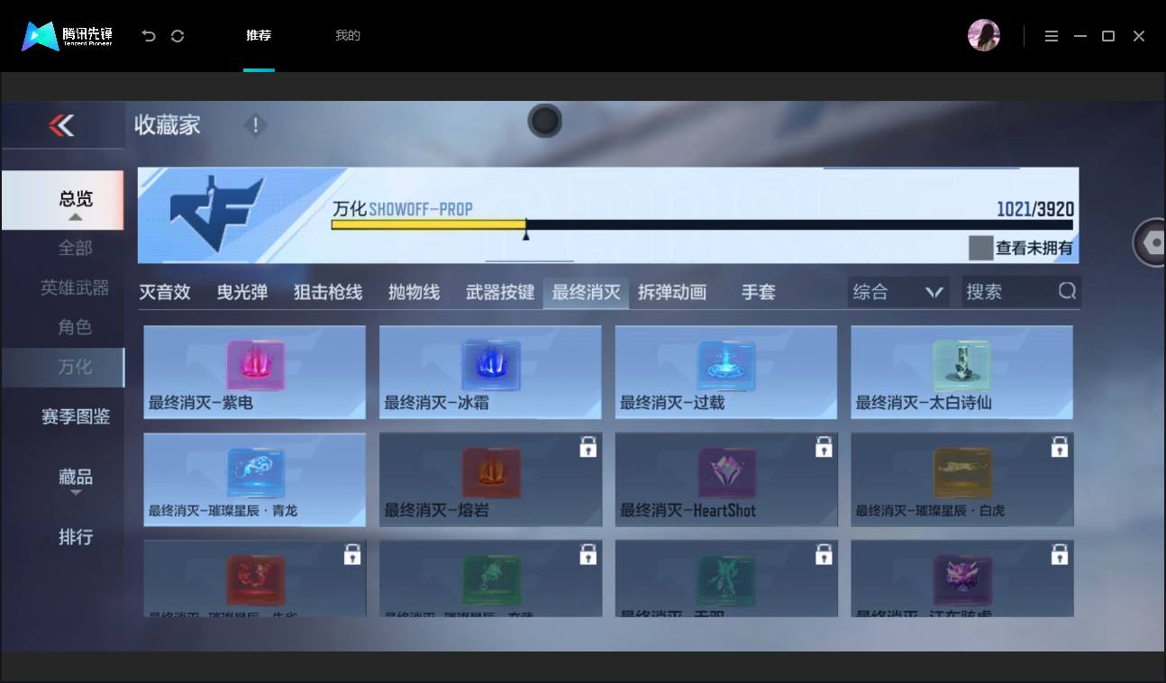Click the yellow 万化 progress bar
This screenshot has height=683, width=1166.
tap(429, 224)
